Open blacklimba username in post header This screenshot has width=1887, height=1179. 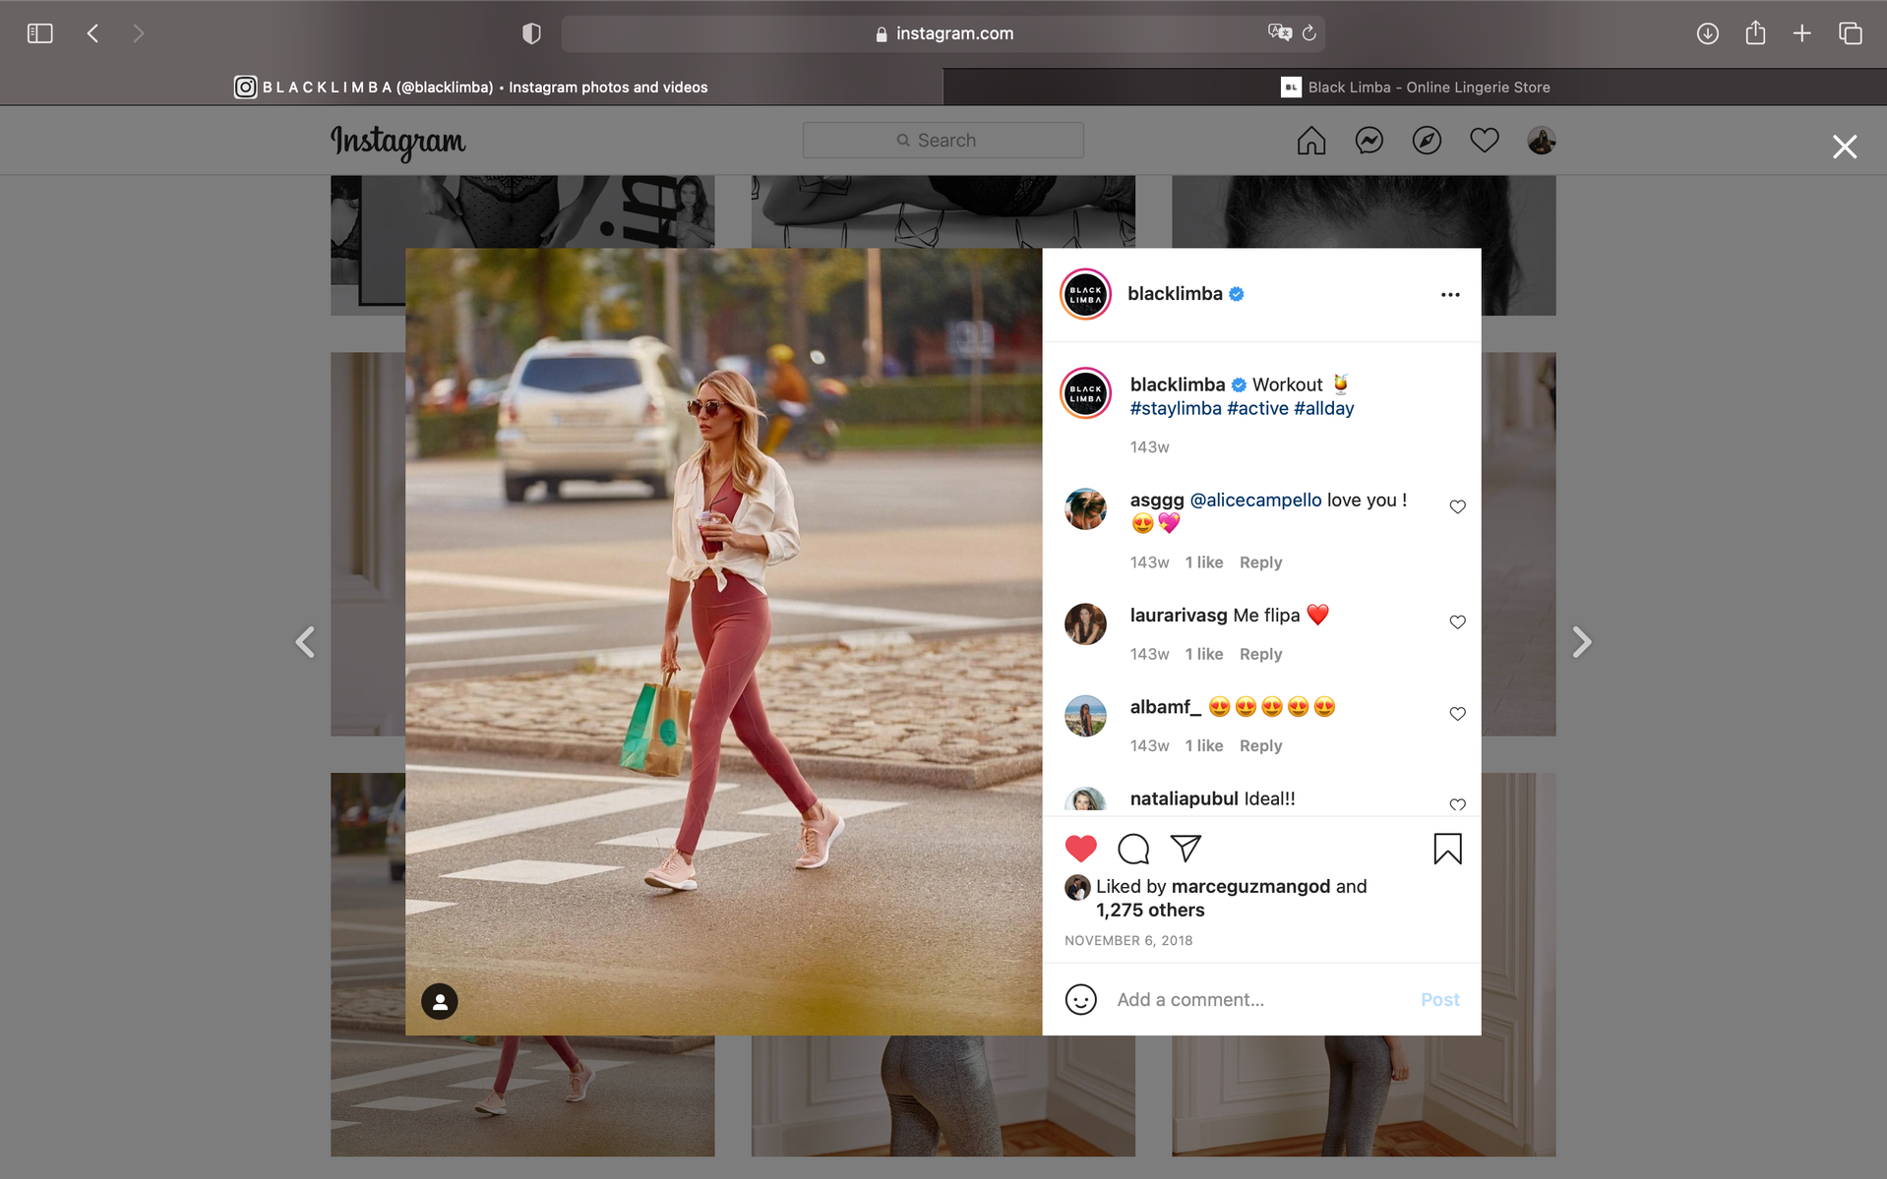pyautogui.click(x=1175, y=294)
